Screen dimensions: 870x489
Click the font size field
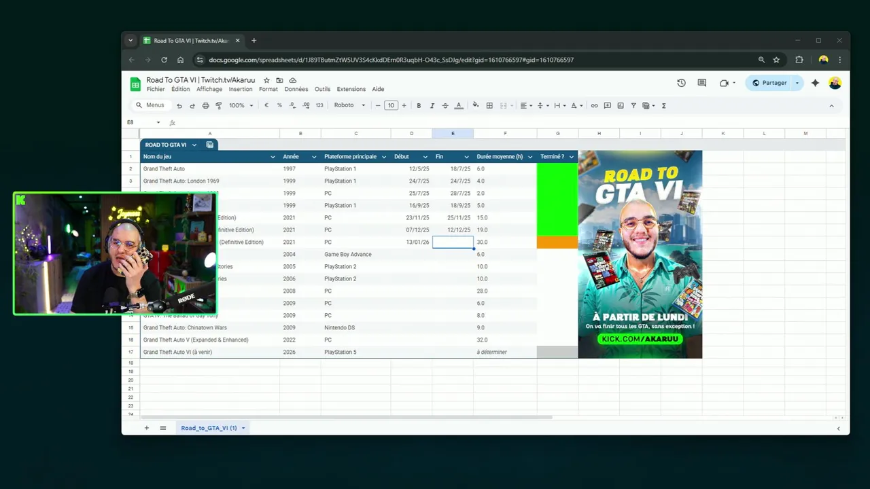point(391,105)
